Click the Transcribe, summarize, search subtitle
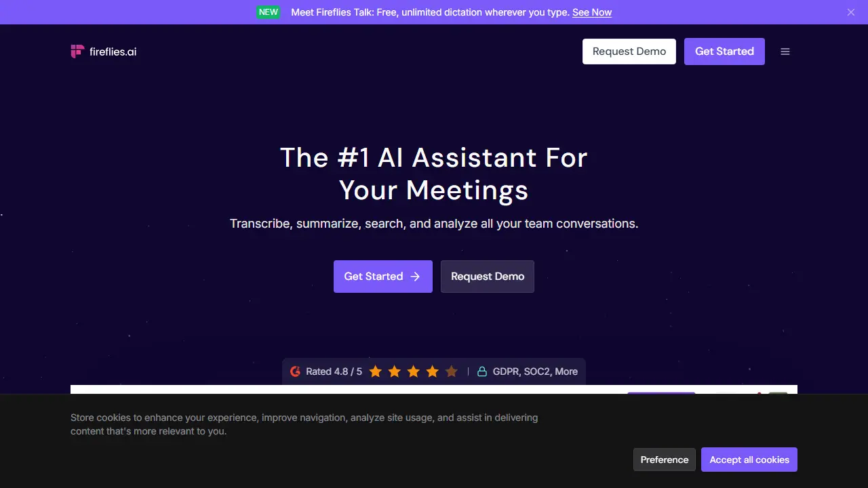Image resolution: width=868 pixels, height=488 pixels. [x=434, y=224]
